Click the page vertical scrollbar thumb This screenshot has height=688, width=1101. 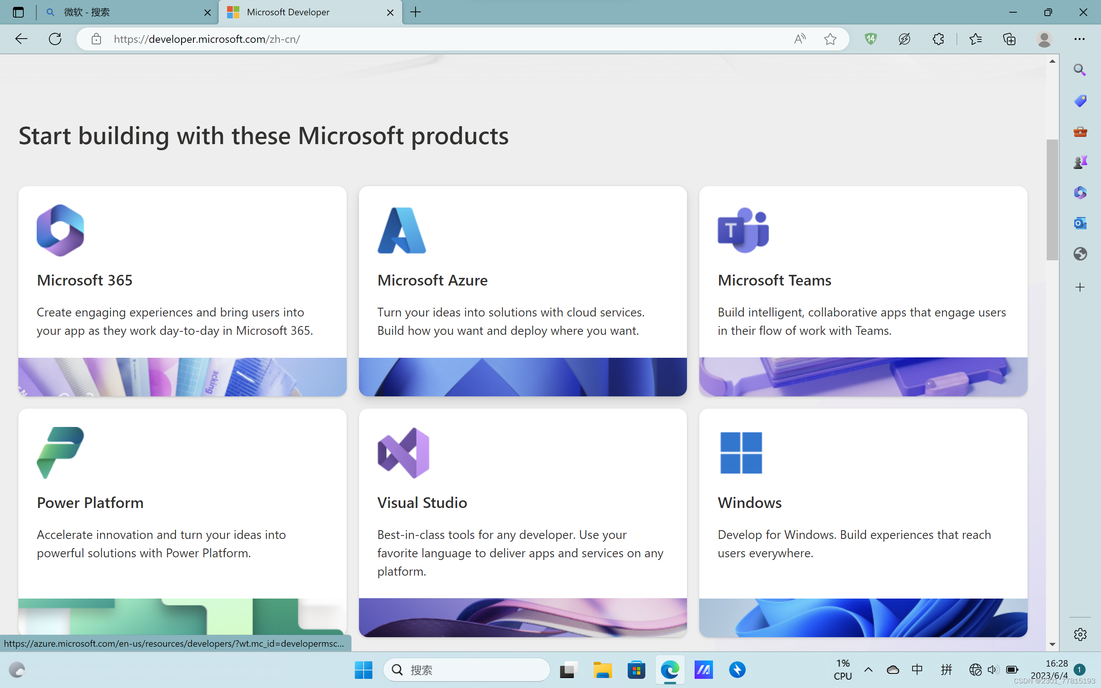pyautogui.click(x=1052, y=200)
